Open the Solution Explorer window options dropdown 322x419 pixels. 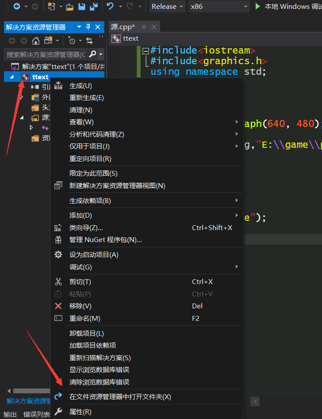(x=79, y=27)
